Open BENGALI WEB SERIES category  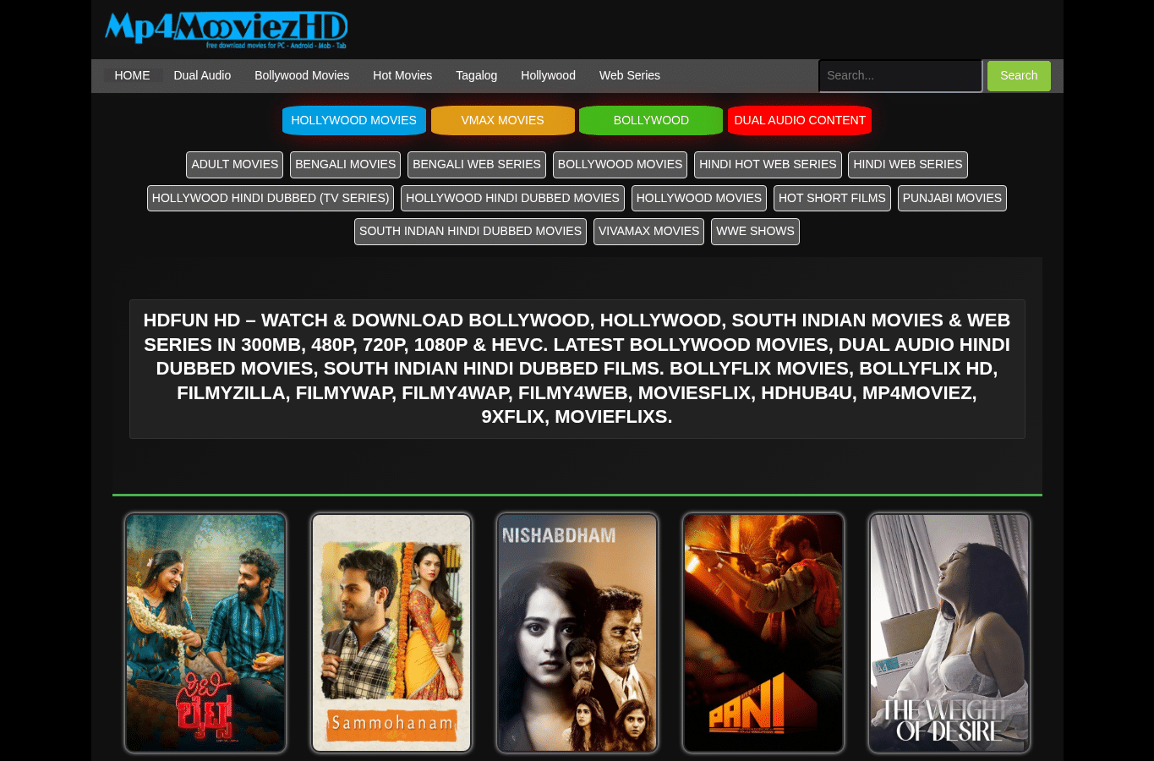tap(477, 165)
